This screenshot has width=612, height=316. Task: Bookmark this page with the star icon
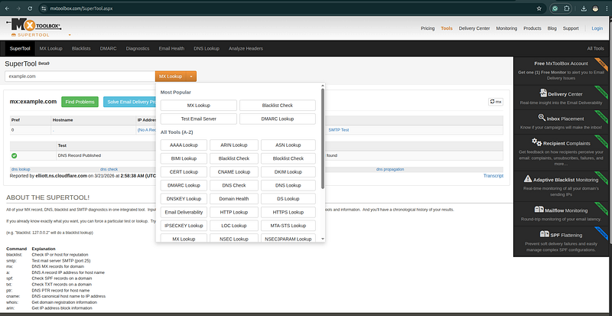539,8
